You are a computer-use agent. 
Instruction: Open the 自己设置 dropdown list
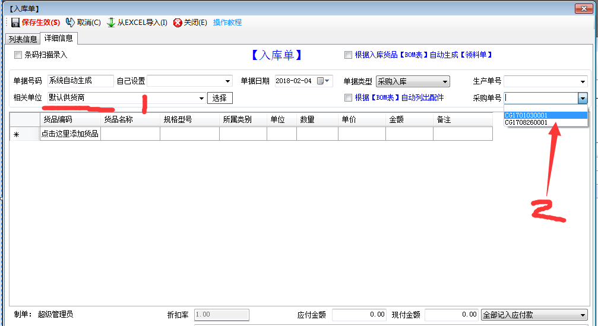(228, 81)
